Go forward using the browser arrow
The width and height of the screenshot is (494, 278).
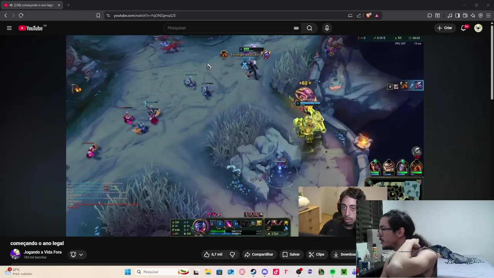pos(13,15)
